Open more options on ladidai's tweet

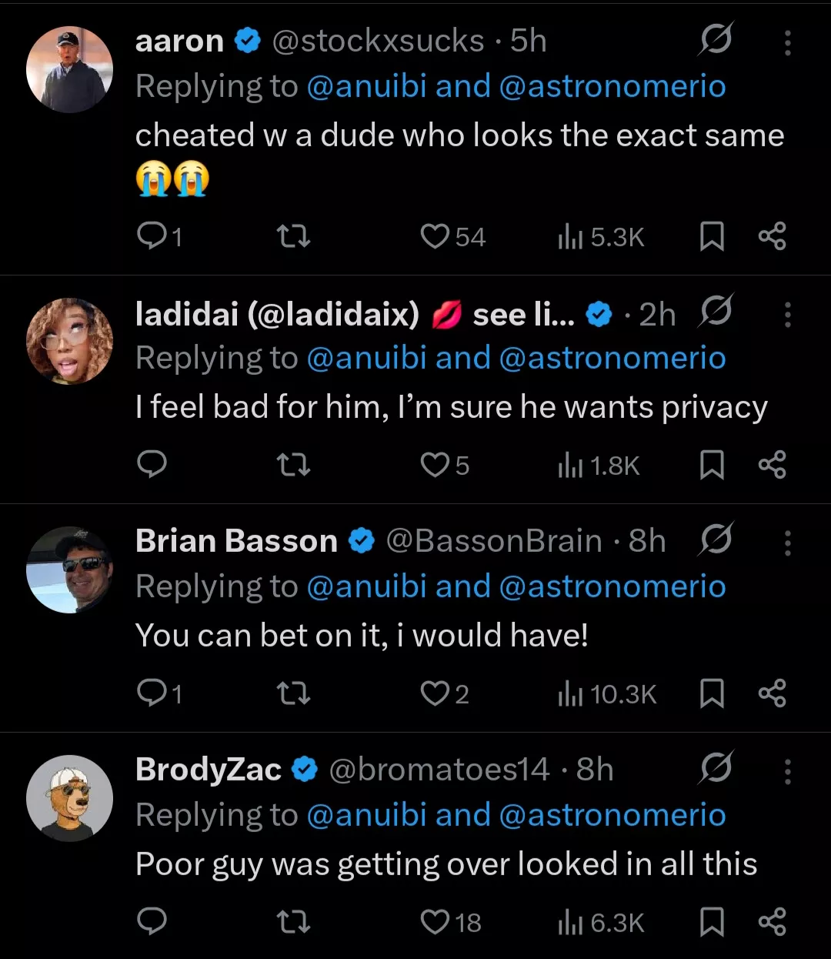point(787,314)
